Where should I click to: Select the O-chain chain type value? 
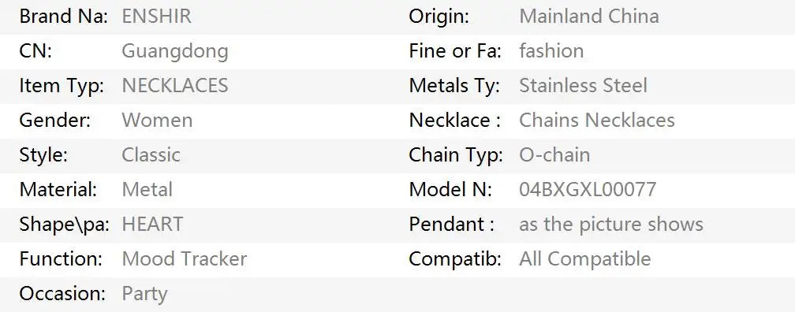554,155
